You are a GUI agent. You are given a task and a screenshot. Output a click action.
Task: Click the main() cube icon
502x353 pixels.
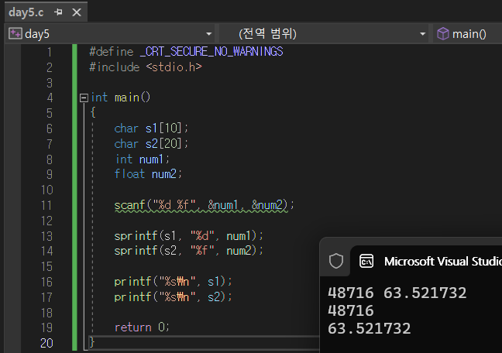pyautogui.click(x=443, y=33)
